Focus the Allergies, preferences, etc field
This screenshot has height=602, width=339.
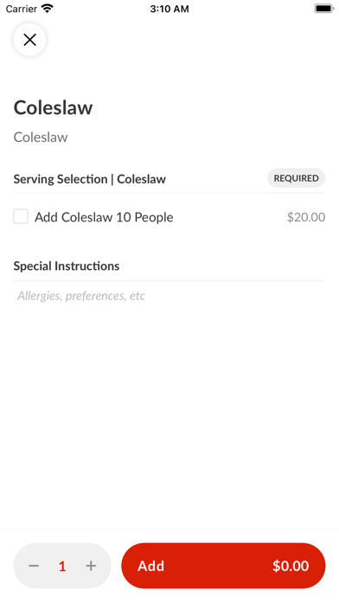pyautogui.click(x=169, y=296)
